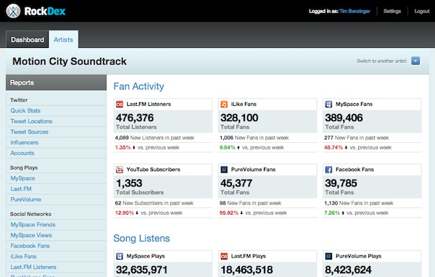Viewport: 435px width, 277px height.
Task: Click the Last.FM Plays icon
Action: coord(224,256)
